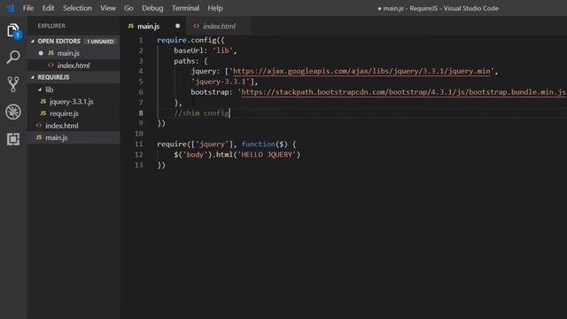Viewport: 567px width, 319px height.
Task: Open the View menu
Action: [108, 8]
